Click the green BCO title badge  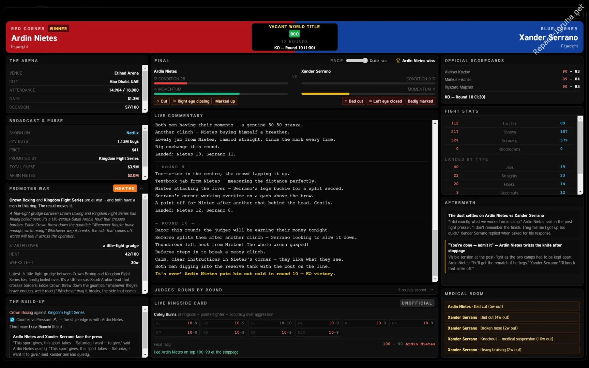tap(294, 34)
